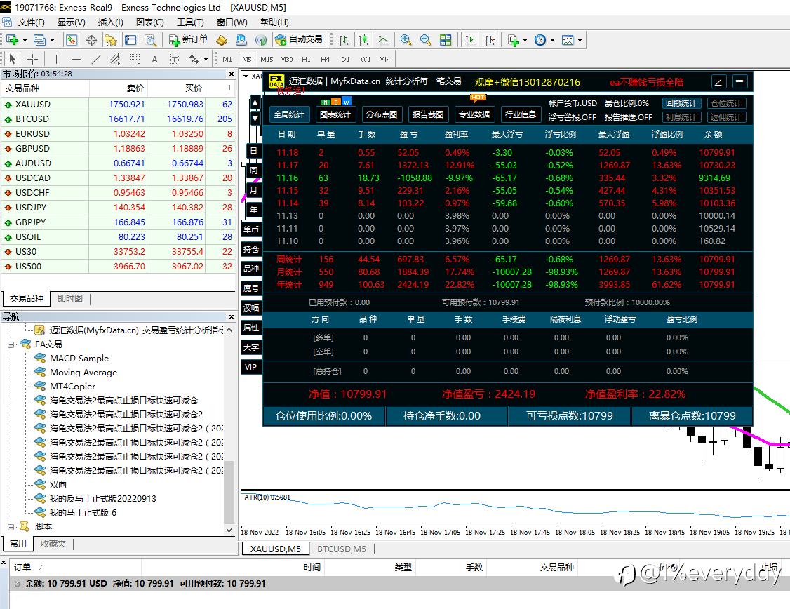Toggle the Navigator window star-folder icon
790x609 pixels.
click(110, 40)
